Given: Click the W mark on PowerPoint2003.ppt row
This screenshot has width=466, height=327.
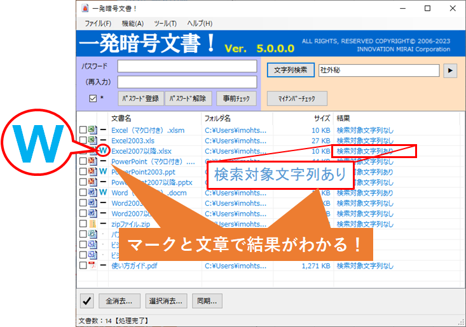Looking at the screenshot, I should click(103, 171).
